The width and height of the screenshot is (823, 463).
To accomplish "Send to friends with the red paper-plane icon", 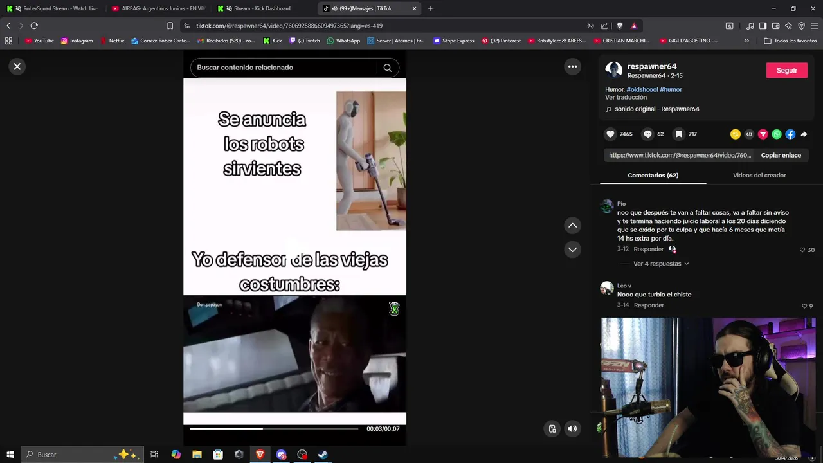I will click(763, 134).
